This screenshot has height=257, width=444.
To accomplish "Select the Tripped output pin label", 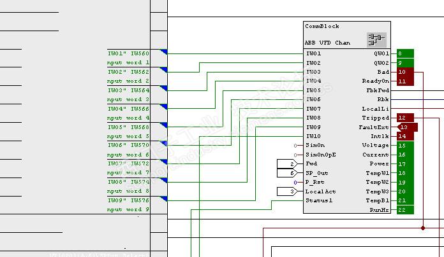I will click(376, 118).
